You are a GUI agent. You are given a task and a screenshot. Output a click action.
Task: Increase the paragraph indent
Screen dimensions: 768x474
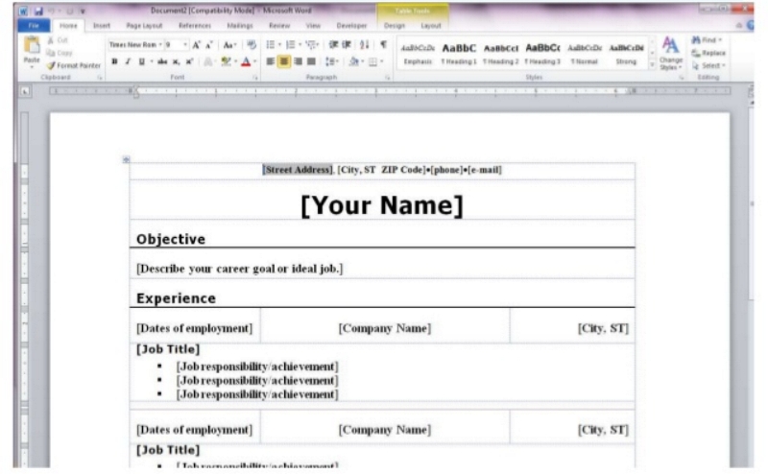click(x=347, y=45)
